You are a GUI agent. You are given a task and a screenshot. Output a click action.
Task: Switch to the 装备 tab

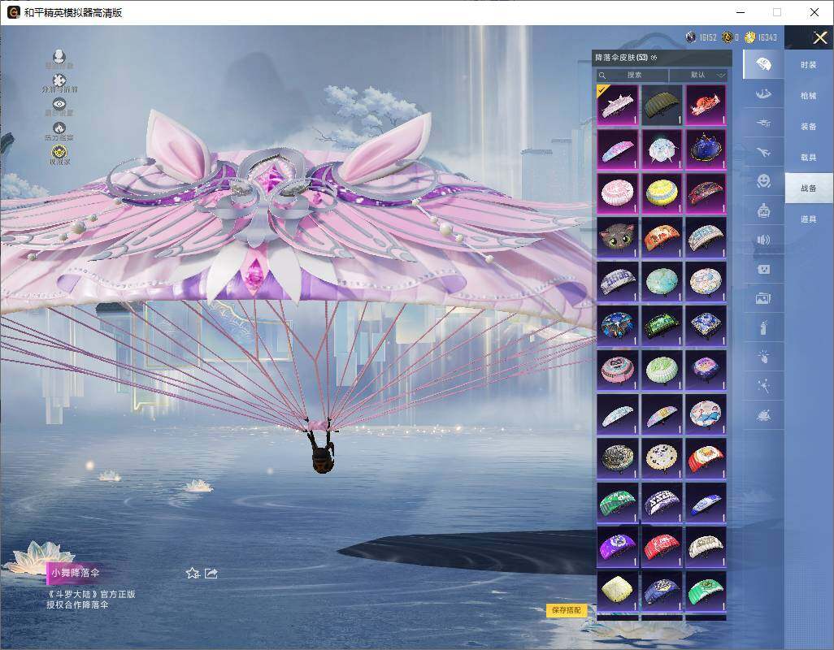(x=809, y=127)
